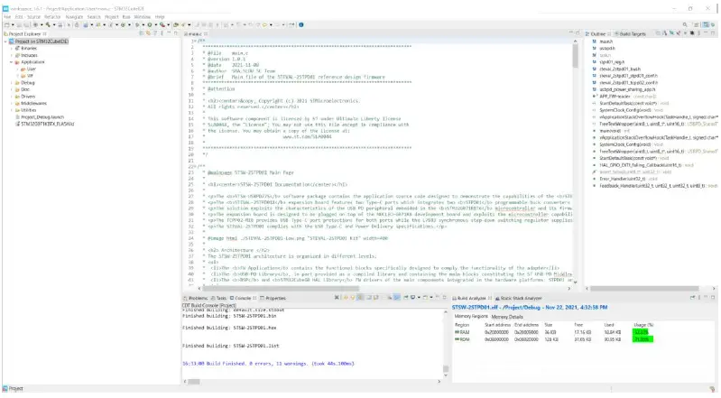Click the New file icon in toolbar
The image size is (721, 398).
(6, 25)
